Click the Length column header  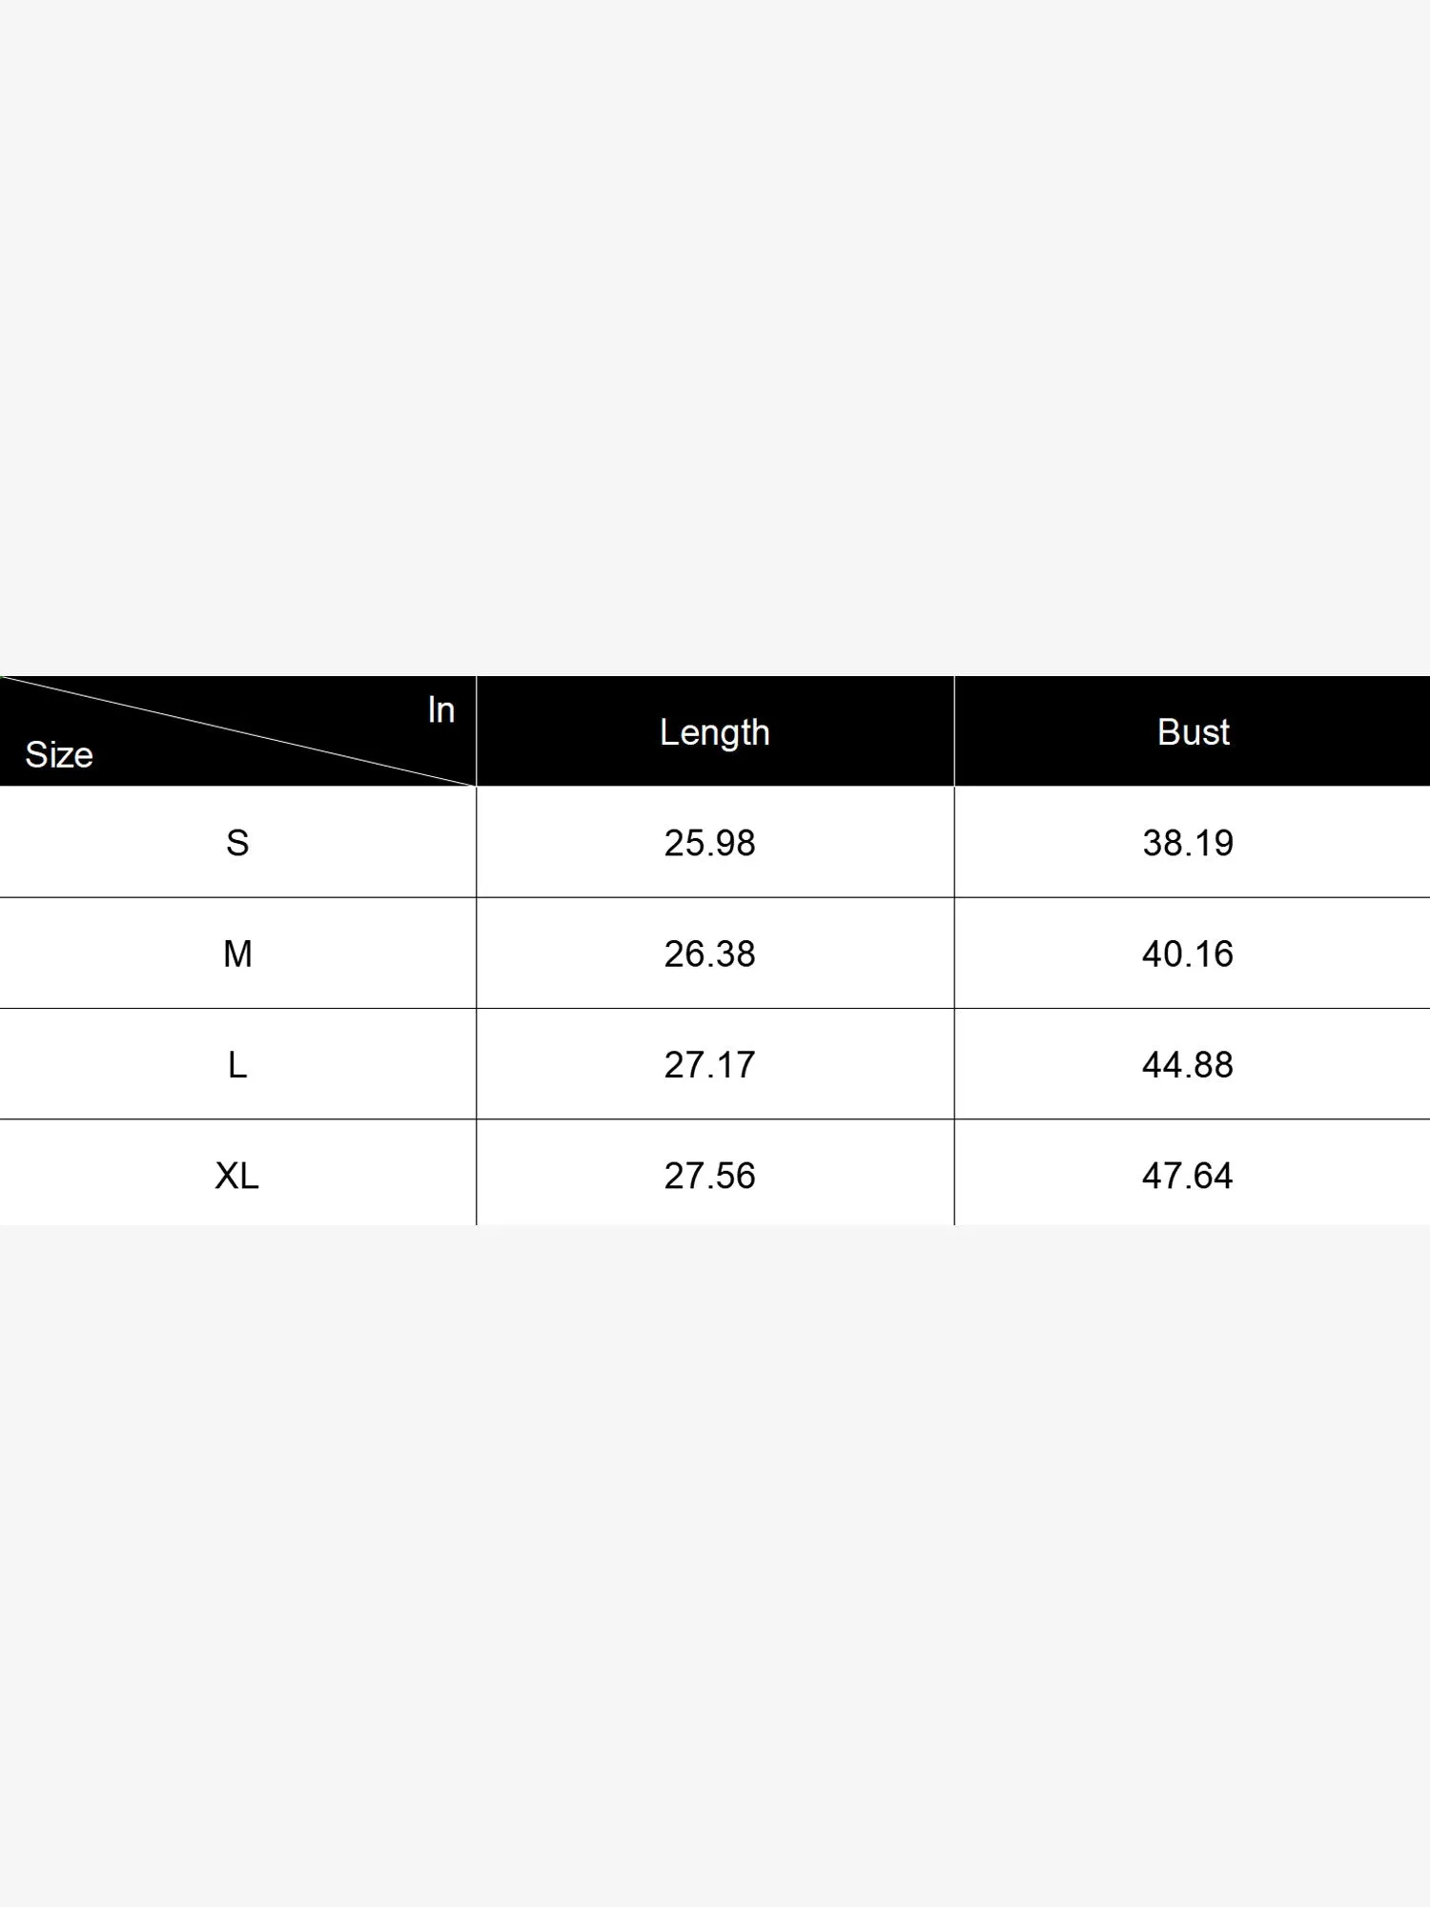tap(714, 732)
